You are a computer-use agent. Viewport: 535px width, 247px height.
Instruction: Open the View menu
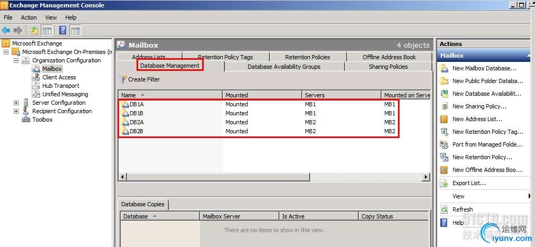pos(51,17)
